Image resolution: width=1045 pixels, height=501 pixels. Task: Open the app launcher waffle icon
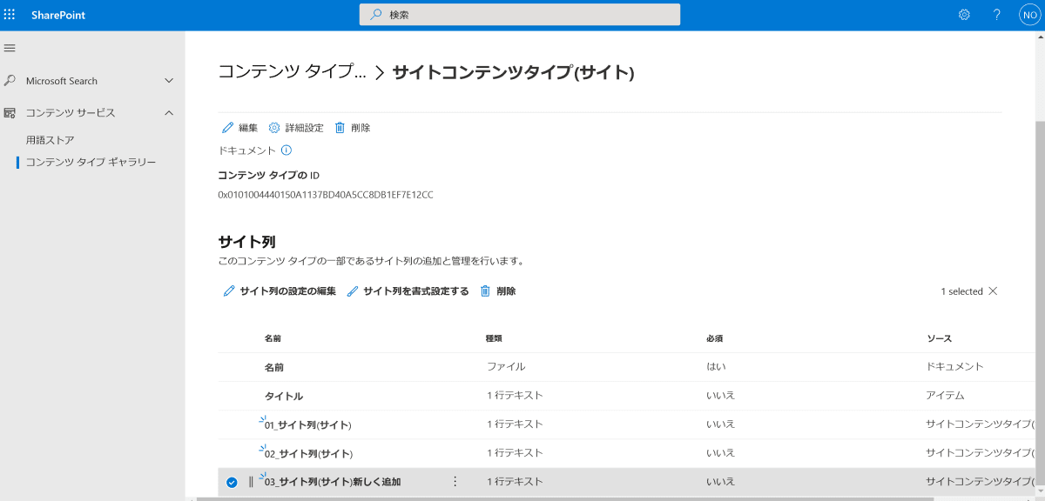pos(10,15)
